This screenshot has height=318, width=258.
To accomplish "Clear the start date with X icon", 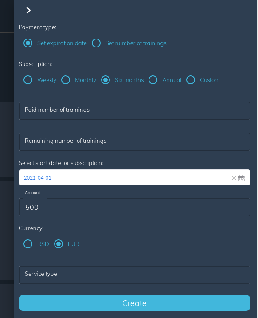I will pyautogui.click(x=234, y=178).
